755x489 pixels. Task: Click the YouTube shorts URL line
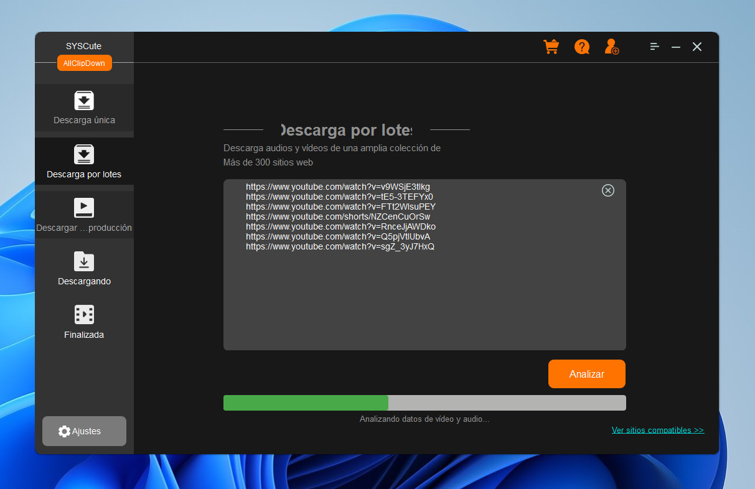tap(338, 217)
